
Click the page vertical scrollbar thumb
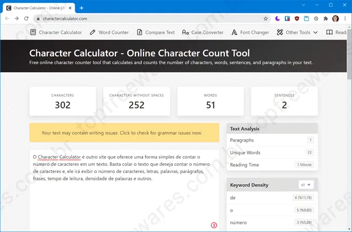(x=349, y=54)
